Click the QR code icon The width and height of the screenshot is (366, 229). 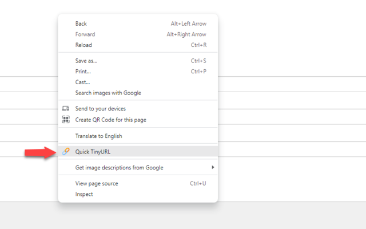pyautogui.click(x=66, y=120)
